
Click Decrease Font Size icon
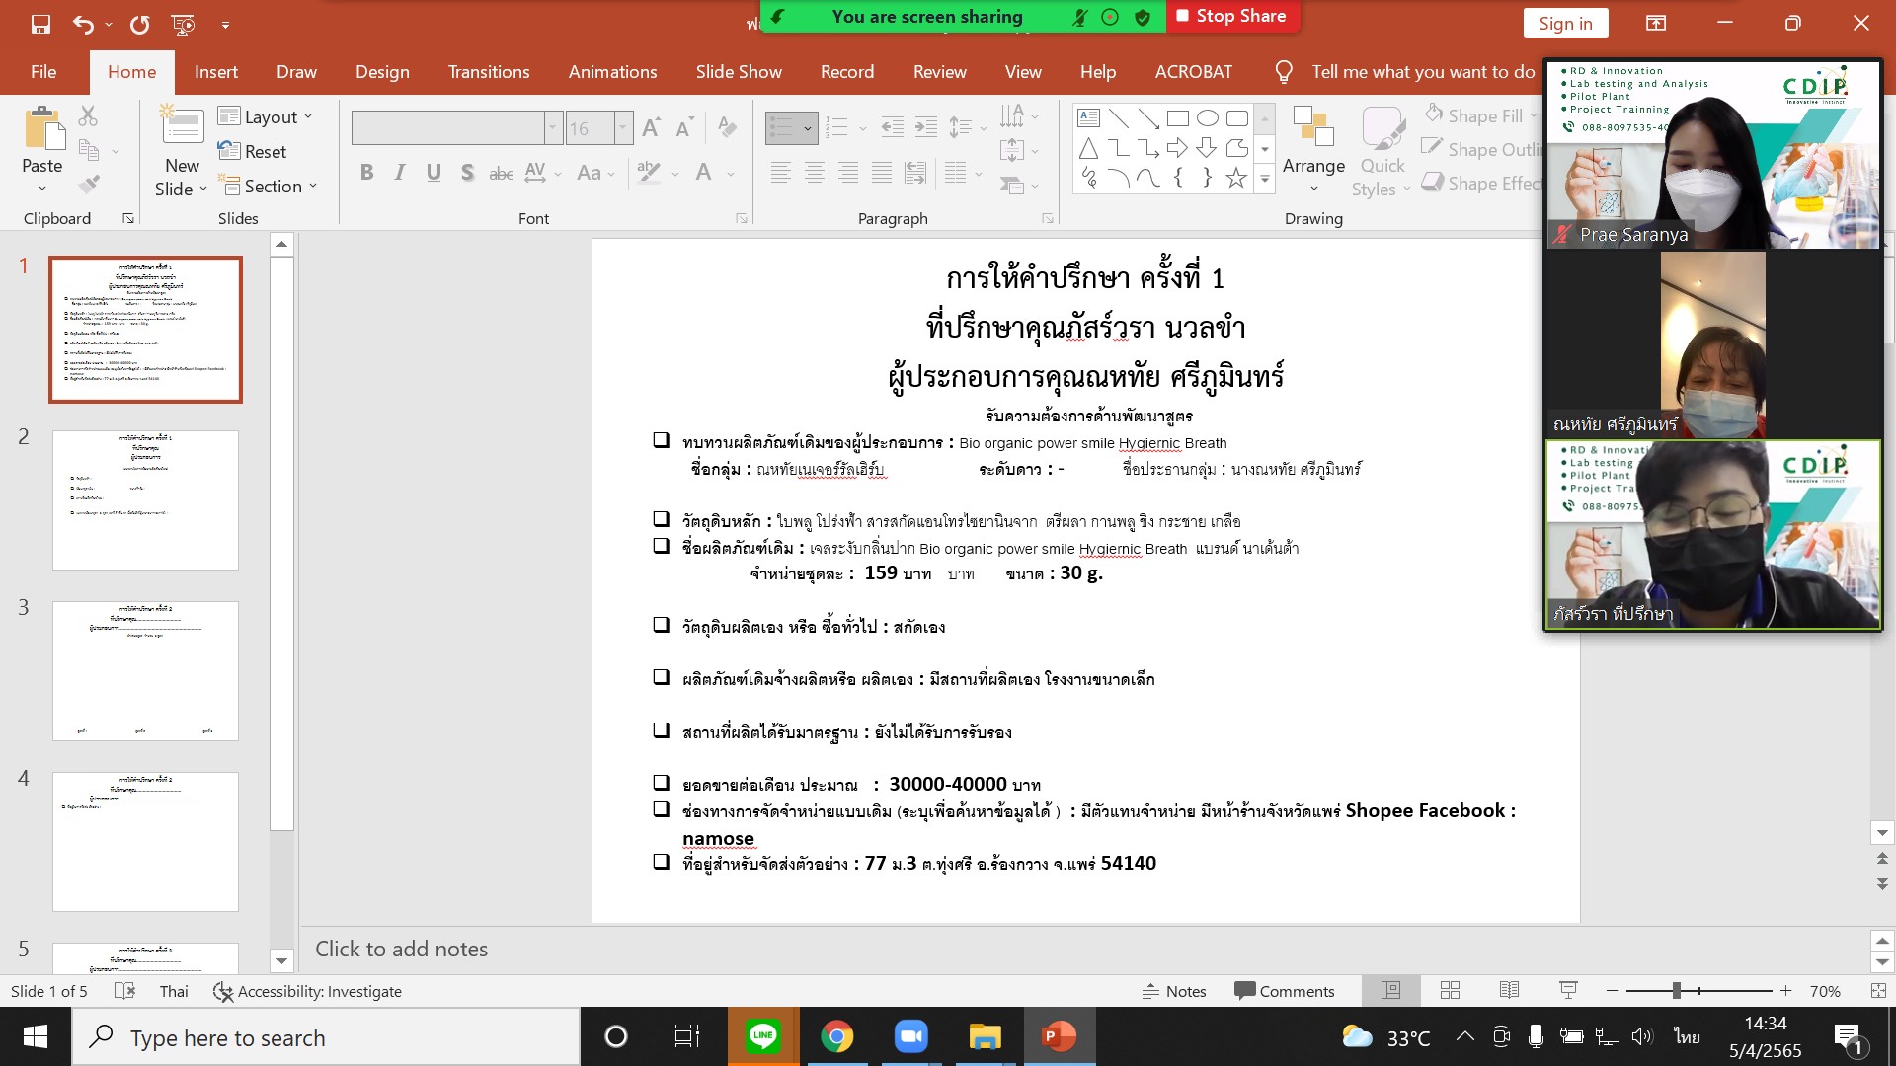tap(685, 127)
